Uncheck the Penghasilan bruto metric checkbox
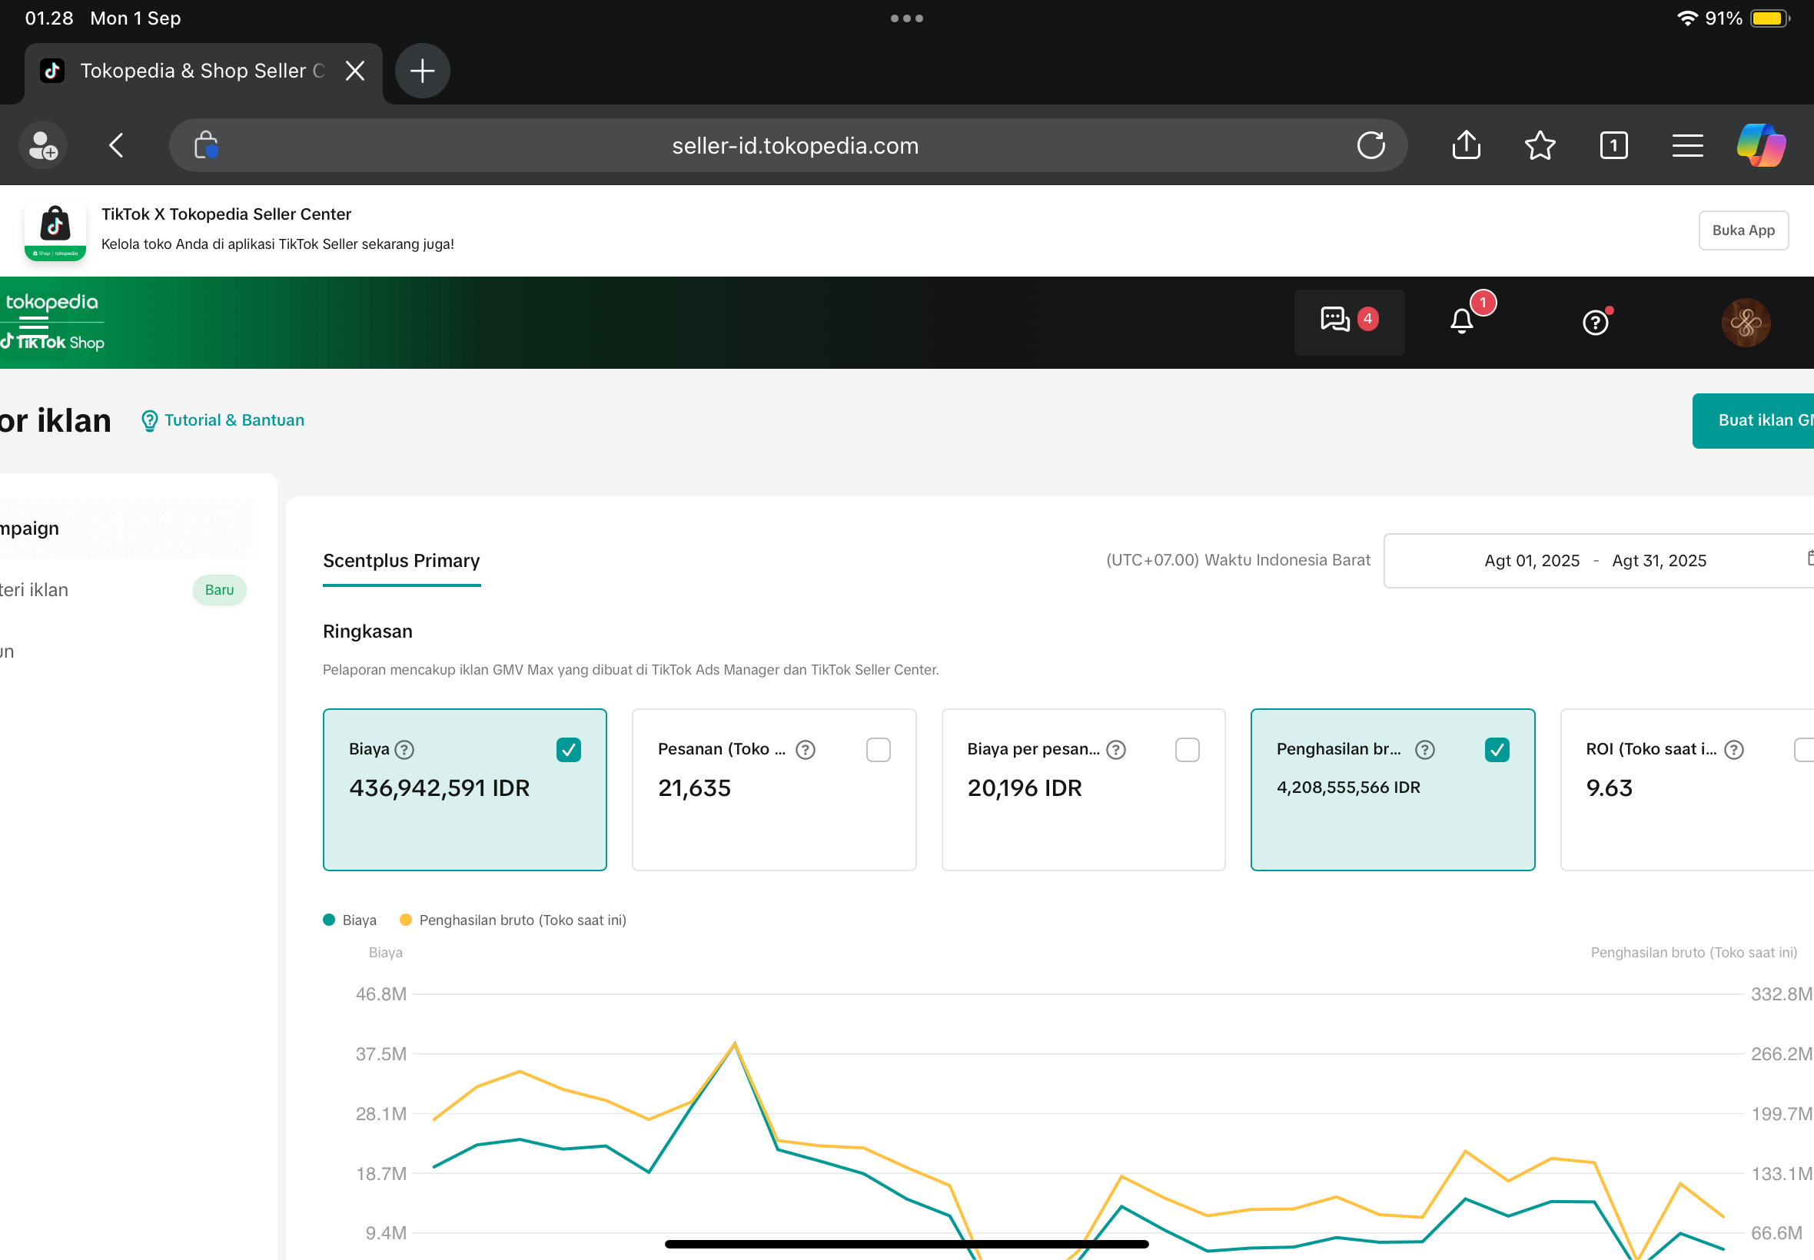 (1497, 750)
